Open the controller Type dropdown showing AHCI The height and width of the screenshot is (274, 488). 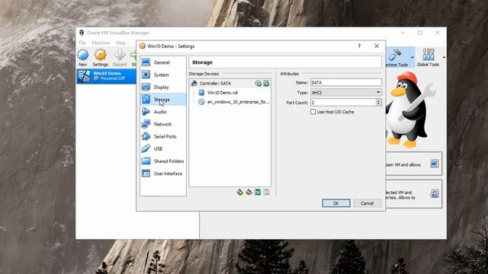tap(346, 93)
